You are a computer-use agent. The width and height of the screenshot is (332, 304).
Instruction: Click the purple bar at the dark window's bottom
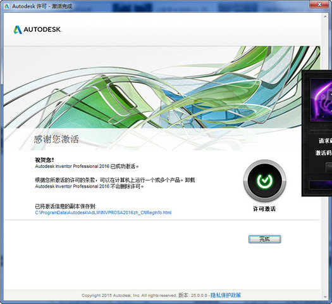tap(321, 185)
